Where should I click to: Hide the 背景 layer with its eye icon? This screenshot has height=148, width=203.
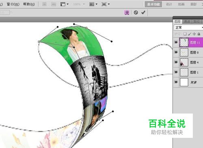click(176, 82)
